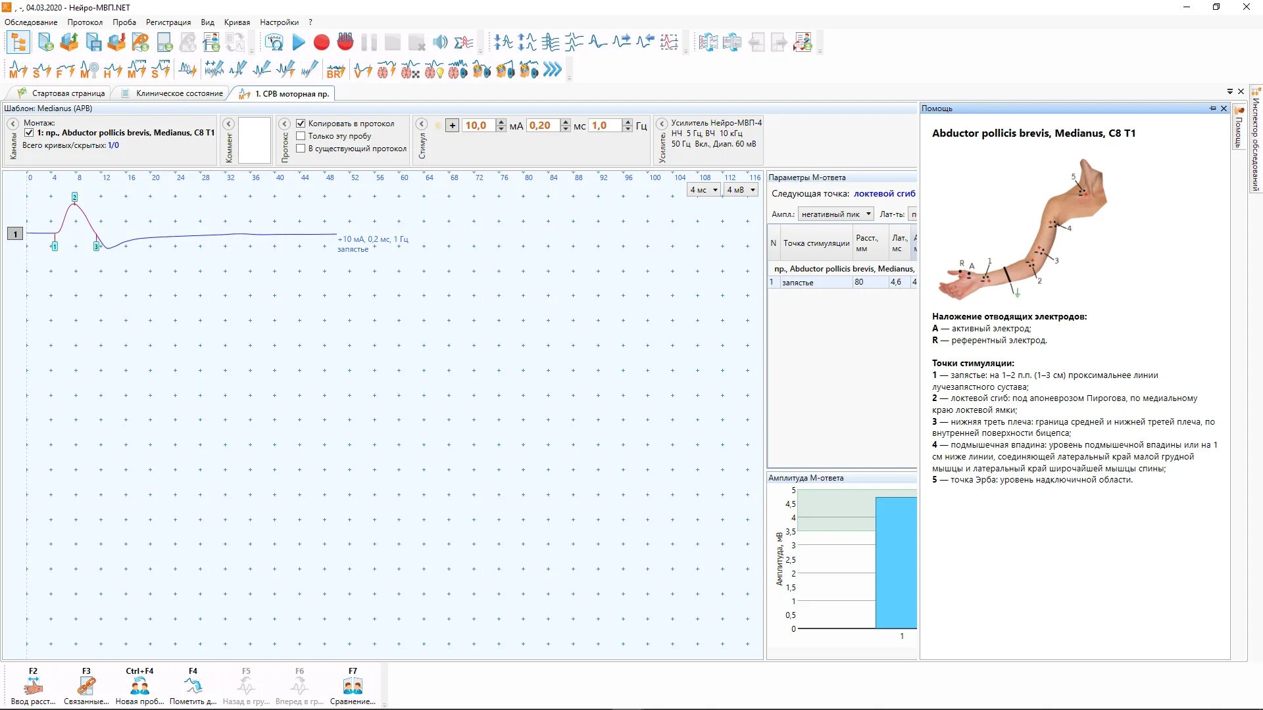Click the examination tree manager icon

click(x=18, y=43)
